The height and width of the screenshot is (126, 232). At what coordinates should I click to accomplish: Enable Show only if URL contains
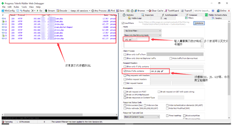click(x=125, y=67)
